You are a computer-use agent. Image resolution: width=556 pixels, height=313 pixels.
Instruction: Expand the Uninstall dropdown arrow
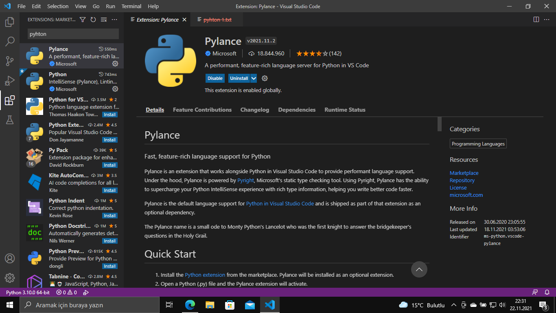click(x=254, y=78)
